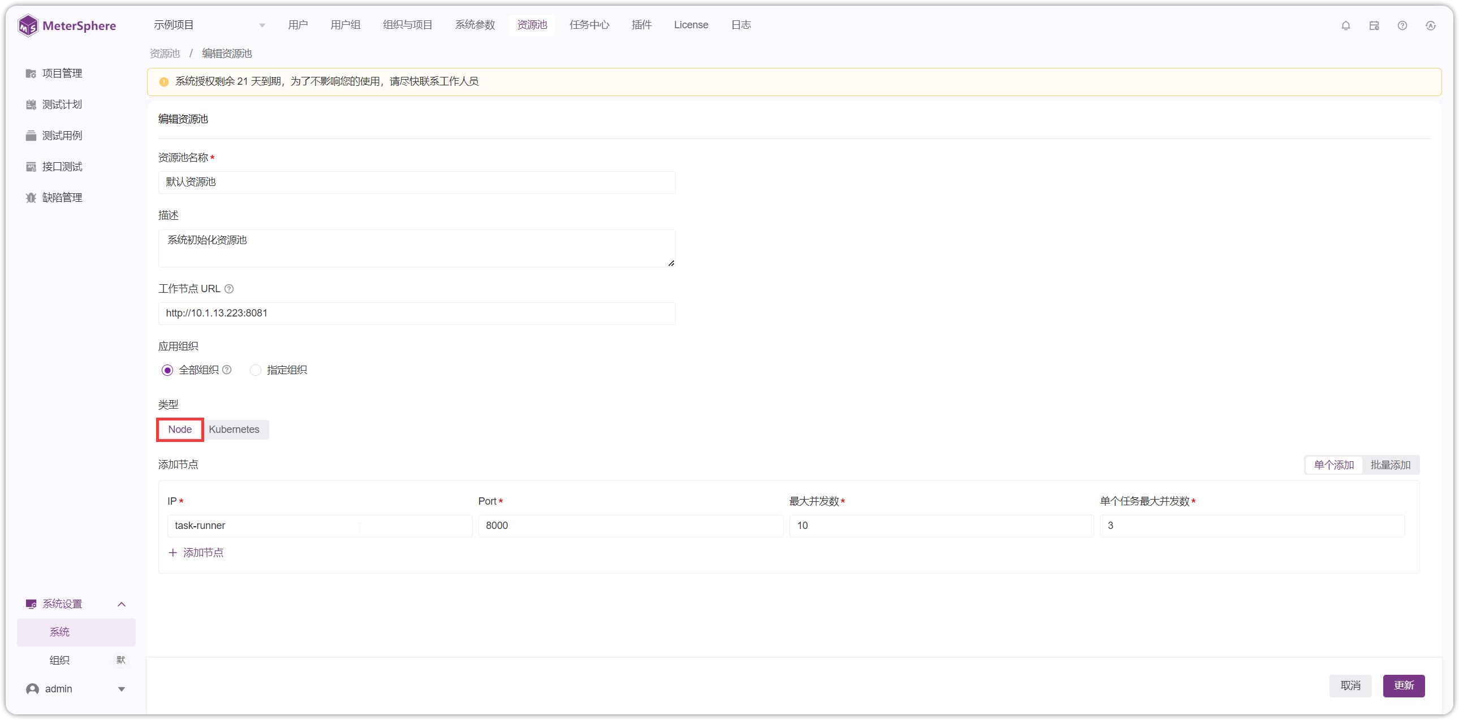This screenshot has height=720, width=1459.
Task: Click the bug management sidebar icon
Action: point(31,198)
